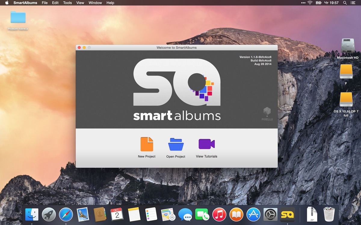The image size is (361, 225).
Task: Open Notes app in Dock
Action: point(134,214)
